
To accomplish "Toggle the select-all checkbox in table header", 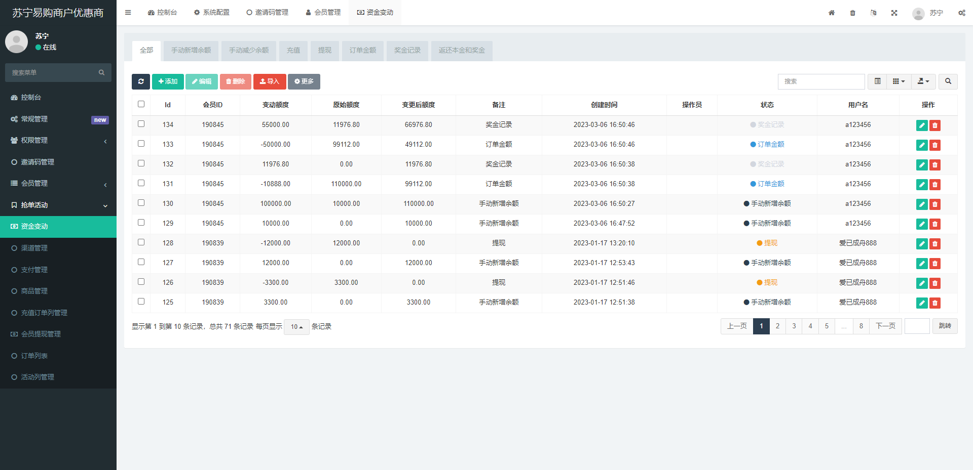I will tap(141, 104).
